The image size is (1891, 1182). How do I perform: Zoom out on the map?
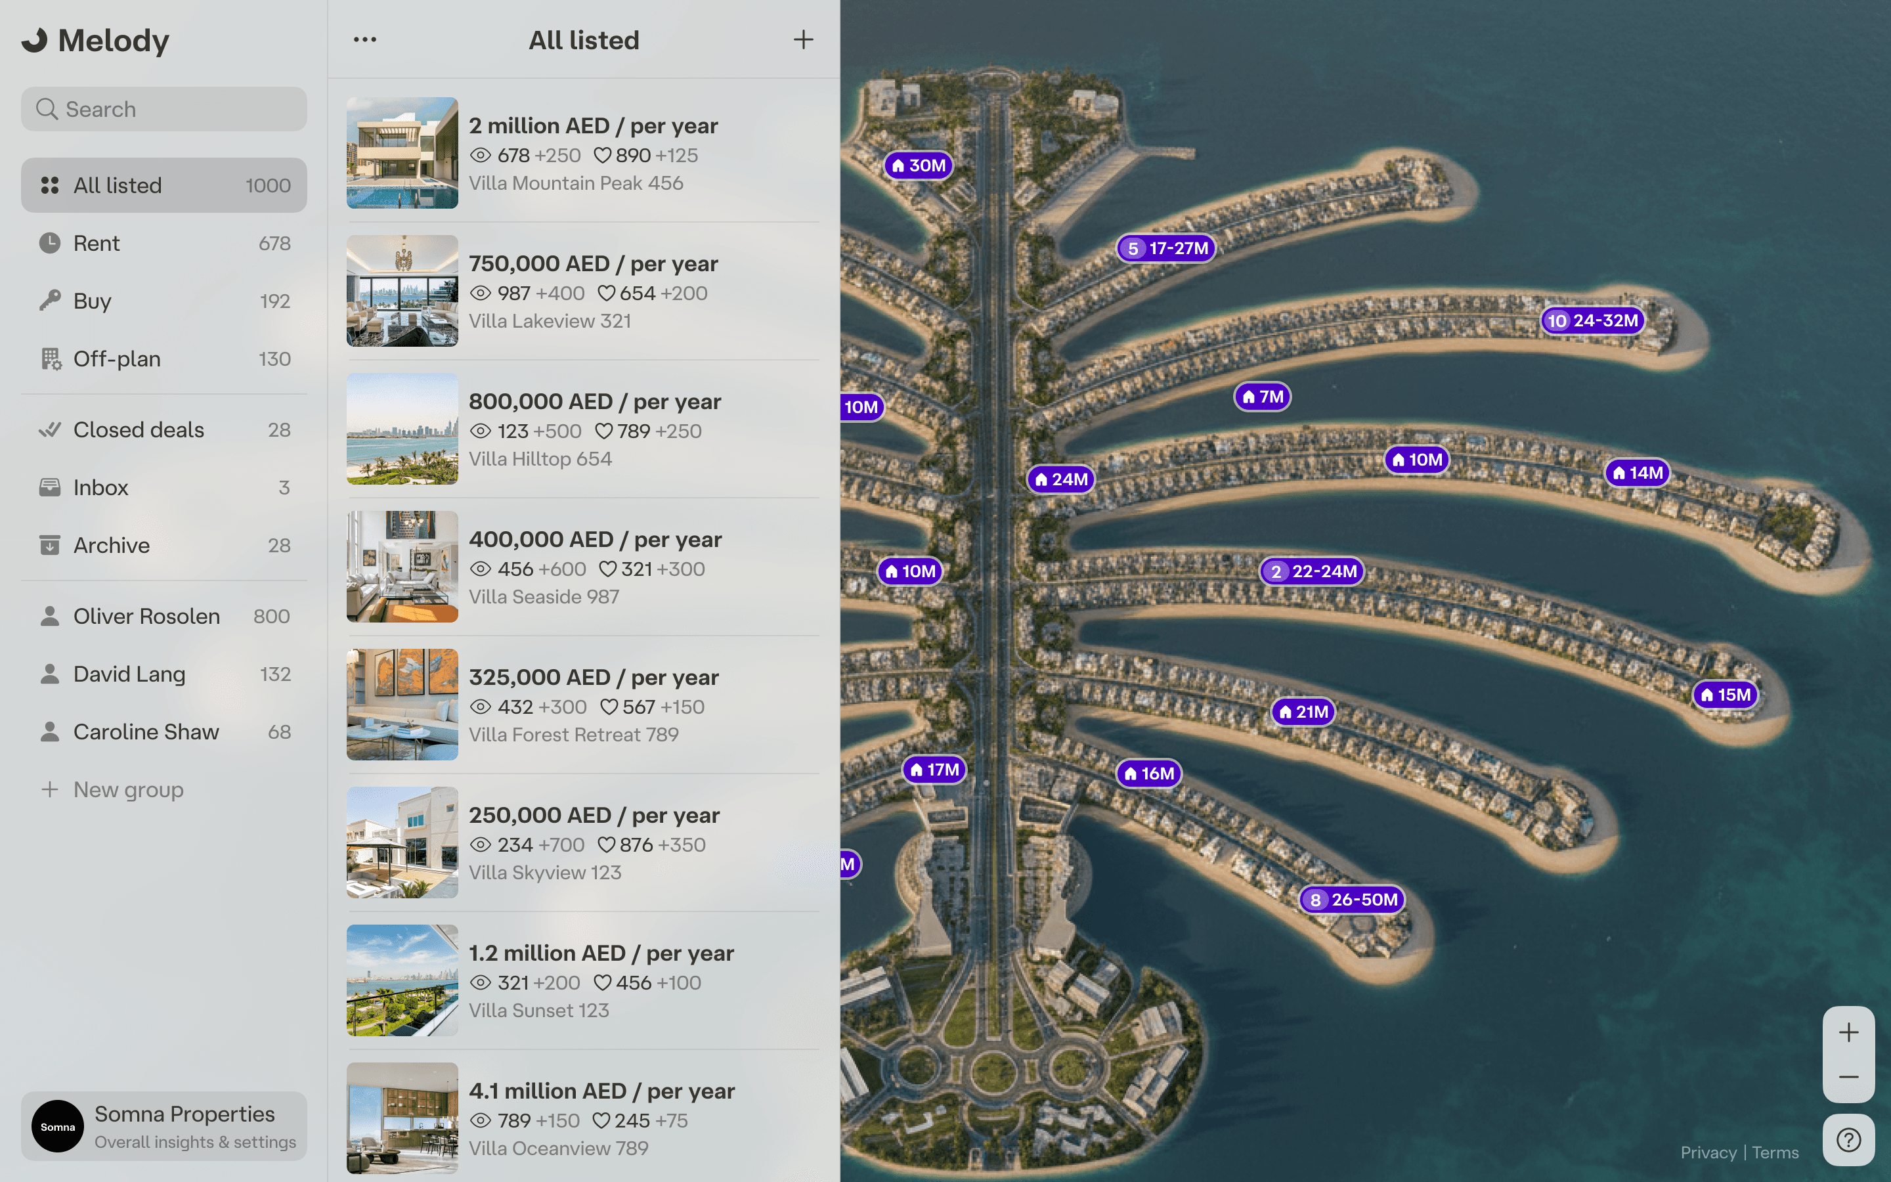(x=1848, y=1077)
